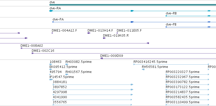Select the 3556765 feature label
216x106 pixels.
[x=60, y=102]
